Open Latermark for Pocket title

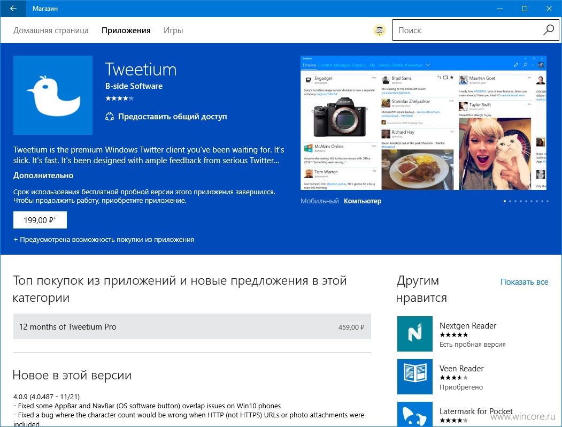coord(476,411)
